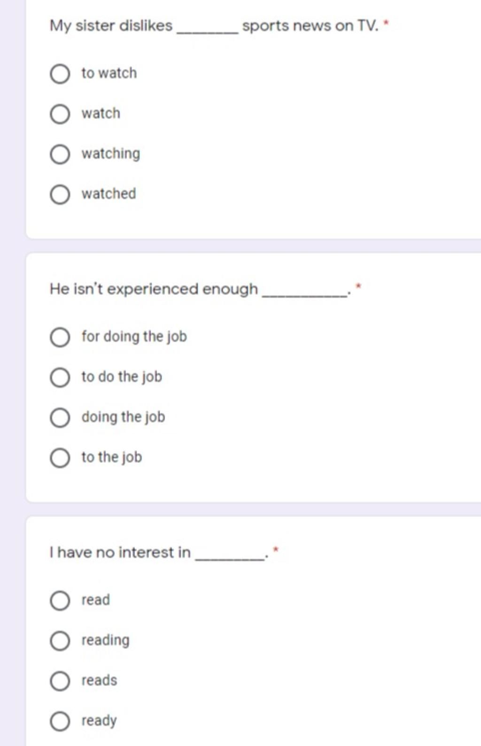Select the 'doing the job' radio button
Image resolution: width=481 pixels, height=746 pixels.
(x=60, y=417)
